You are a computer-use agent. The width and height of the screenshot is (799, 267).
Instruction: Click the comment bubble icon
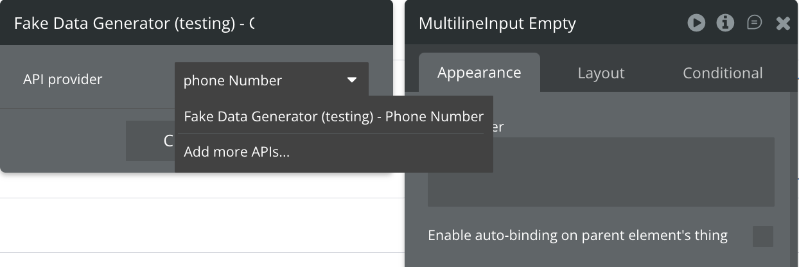pyautogui.click(x=755, y=23)
